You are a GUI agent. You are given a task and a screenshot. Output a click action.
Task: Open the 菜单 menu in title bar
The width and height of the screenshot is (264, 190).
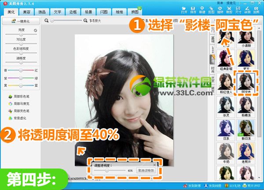[x=220, y=3]
